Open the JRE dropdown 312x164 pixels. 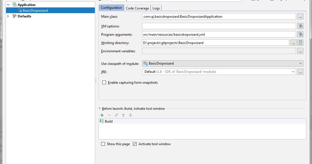pos(219,72)
